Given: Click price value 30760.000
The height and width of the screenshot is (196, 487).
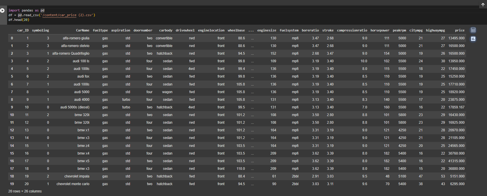Looking at the screenshot, I should click(456, 153).
